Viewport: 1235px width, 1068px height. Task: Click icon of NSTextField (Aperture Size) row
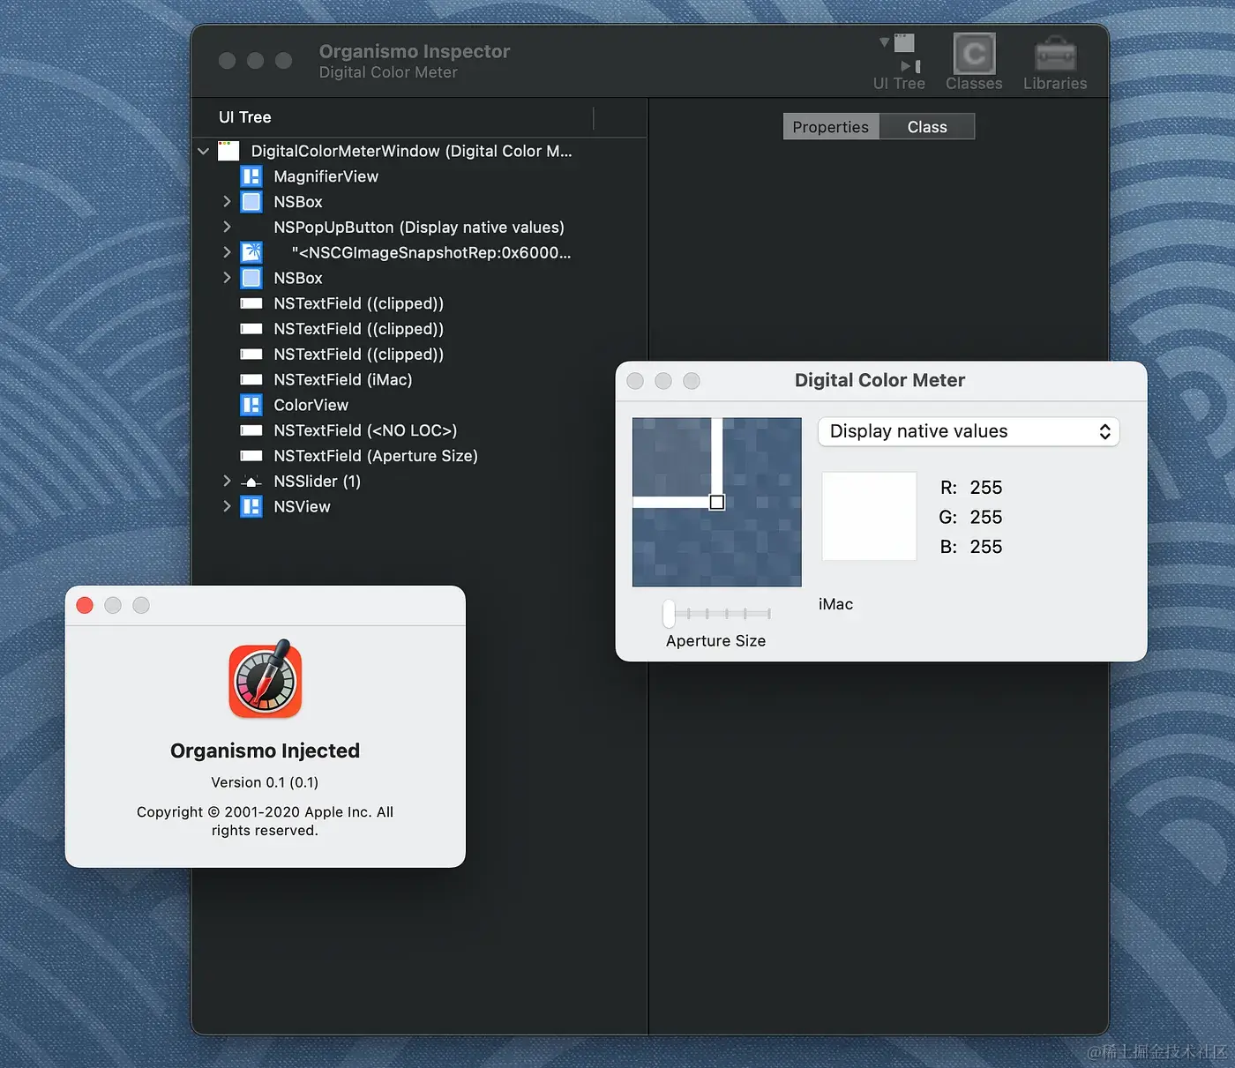click(x=251, y=456)
